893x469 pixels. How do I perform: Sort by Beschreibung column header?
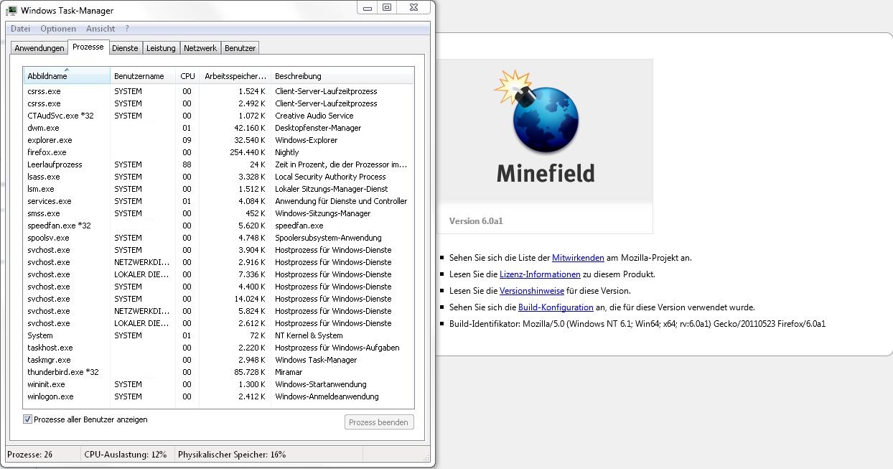coord(342,76)
